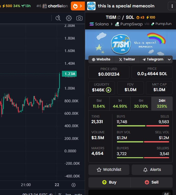This screenshot has height=195, width=176.
Task: Click the lightning 100 boost badge
Action: click(151, 18)
